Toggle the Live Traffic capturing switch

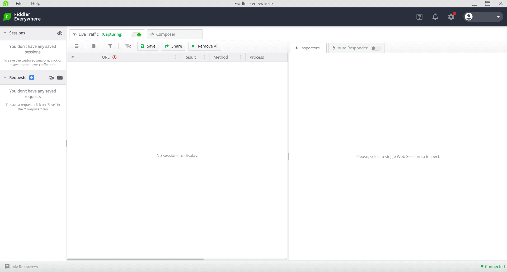pyautogui.click(x=137, y=35)
